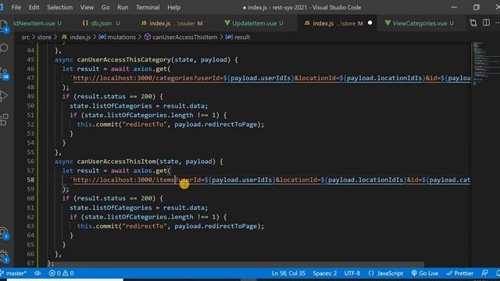Change indentation via Spaces: 2
This screenshot has height=281, width=500.
click(325, 273)
